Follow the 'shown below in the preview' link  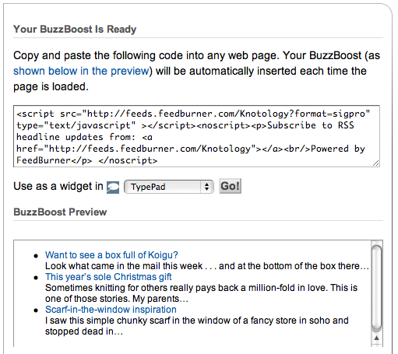(x=83, y=71)
